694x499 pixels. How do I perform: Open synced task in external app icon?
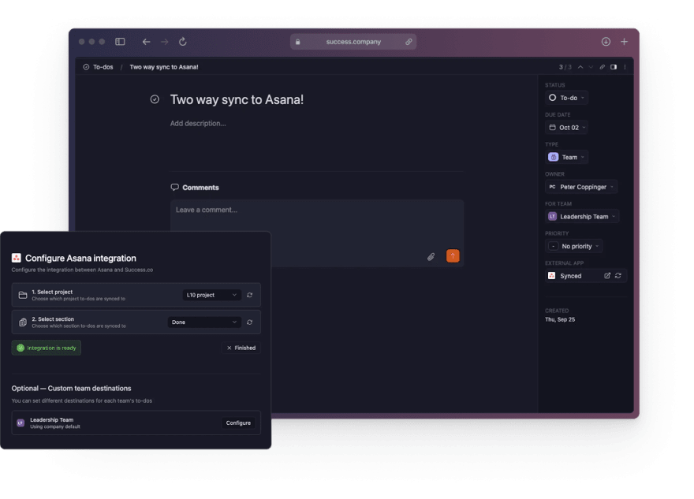tap(607, 276)
